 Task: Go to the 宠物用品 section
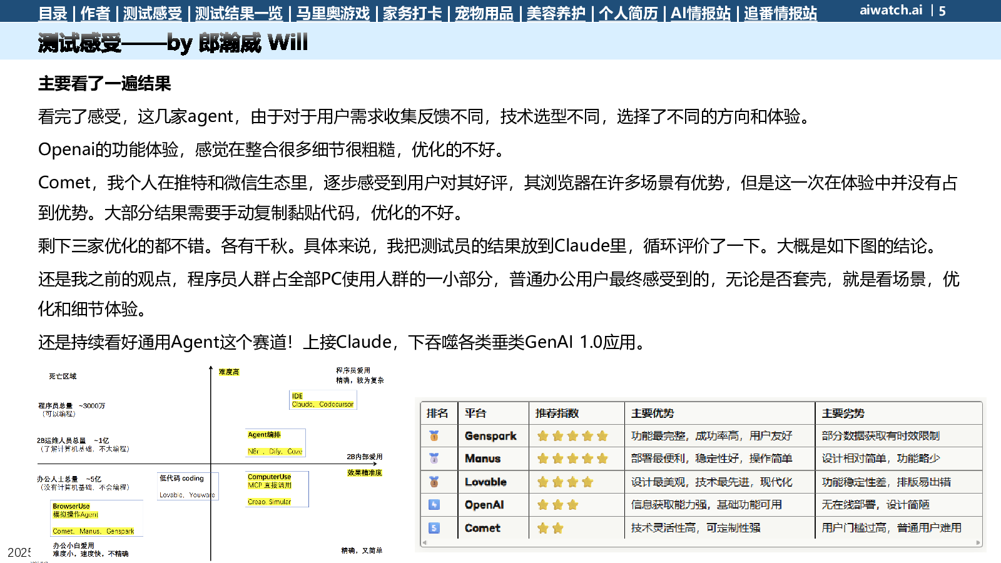pyautogui.click(x=484, y=13)
